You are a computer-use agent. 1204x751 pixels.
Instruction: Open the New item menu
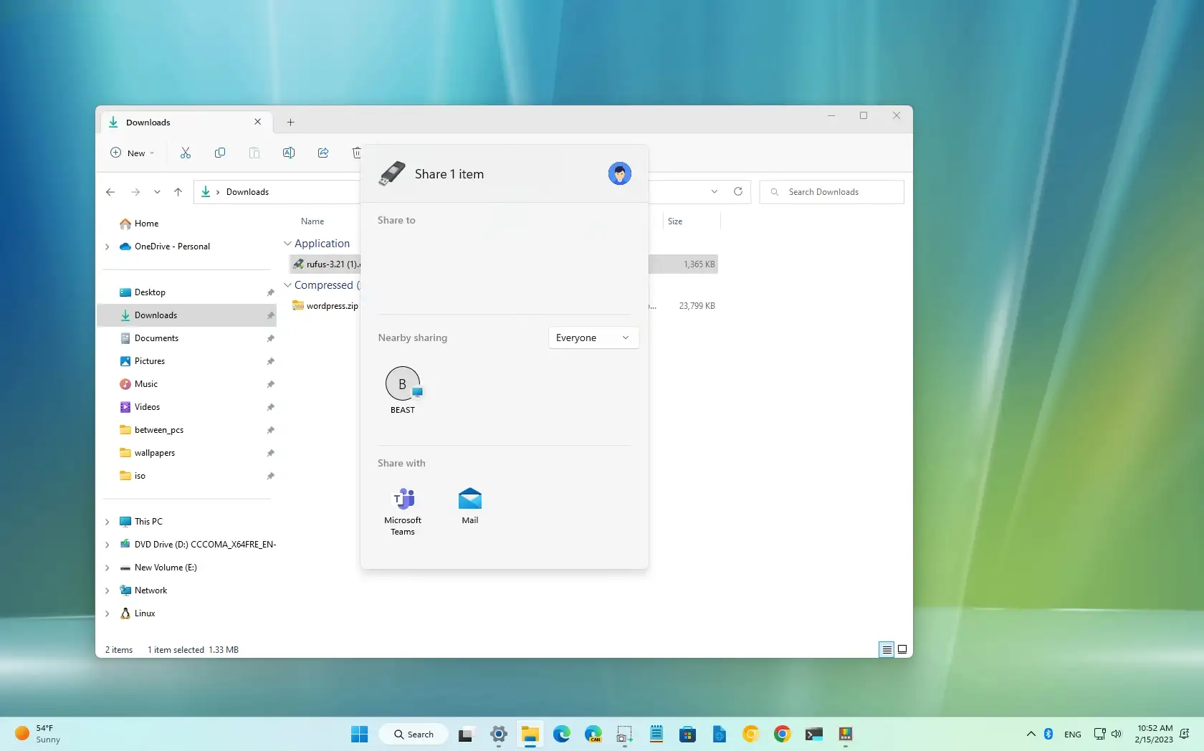coord(132,153)
